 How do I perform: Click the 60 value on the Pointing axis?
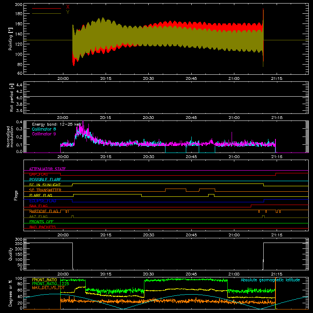(x=20, y=73)
